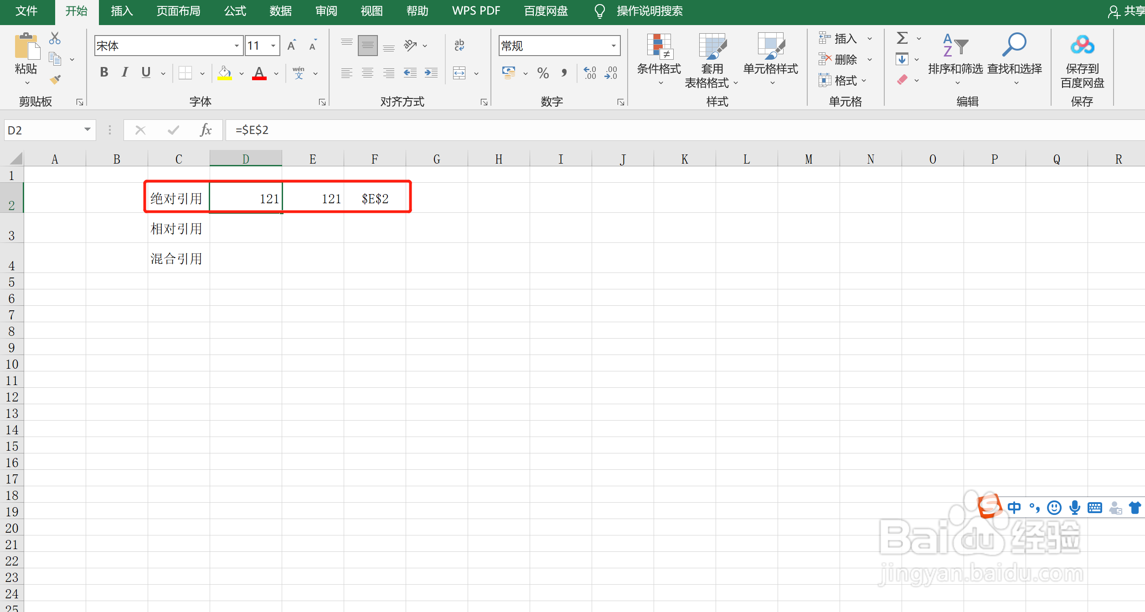Viewport: 1145px width, 612px height.
Task: Open the font name dropdown 宋体
Action: [237, 46]
